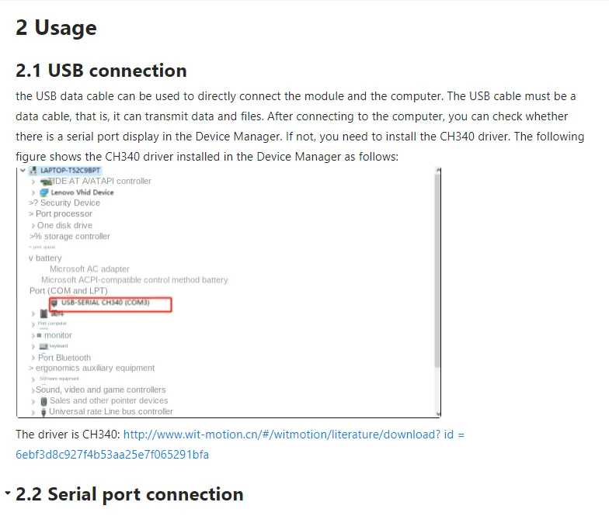This screenshot has height=516, width=609.
Task: Collapse the LAPTOP-T52C9BPT root node
Action: click(23, 171)
